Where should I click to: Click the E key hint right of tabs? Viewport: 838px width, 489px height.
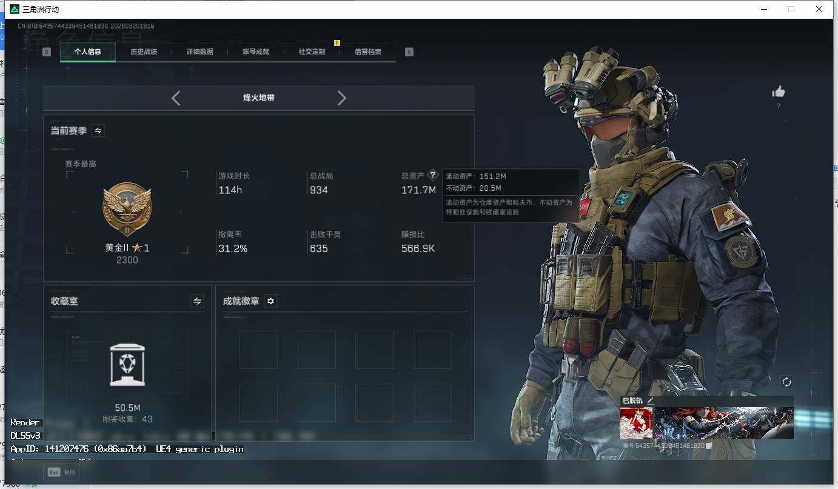click(x=409, y=52)
